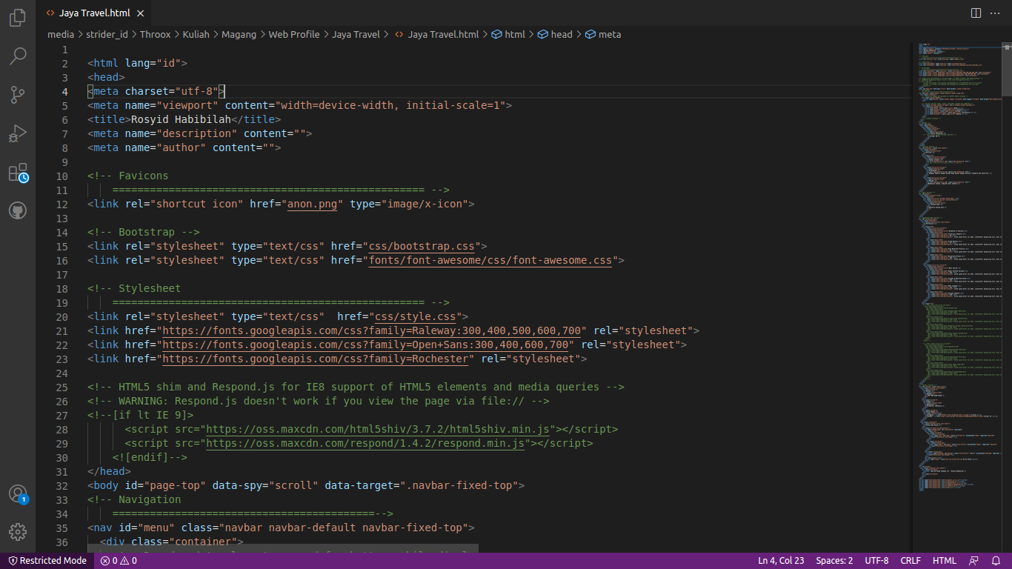Click the Split Editor Right icon
1012x569 pixels.
click(x=976, y=13)
